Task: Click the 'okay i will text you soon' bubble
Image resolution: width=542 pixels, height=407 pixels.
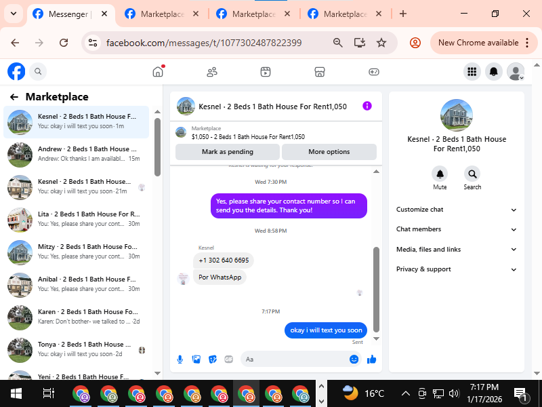Action: (326, 330)
